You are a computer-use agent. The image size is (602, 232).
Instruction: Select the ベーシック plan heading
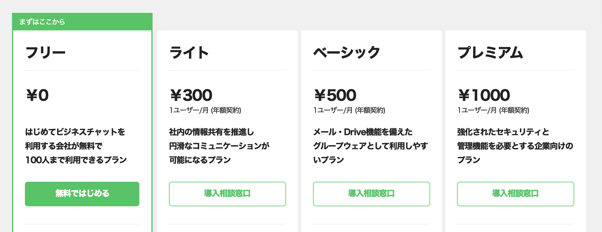coord(347,53)
